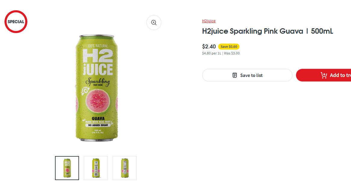Select the first front-view can thumbnail
This screenshot has height=184, width=351.
click(x=67, y=168)
